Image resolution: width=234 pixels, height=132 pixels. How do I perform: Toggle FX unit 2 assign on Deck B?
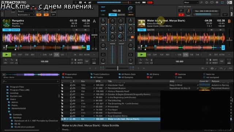(x=132, y=37)
